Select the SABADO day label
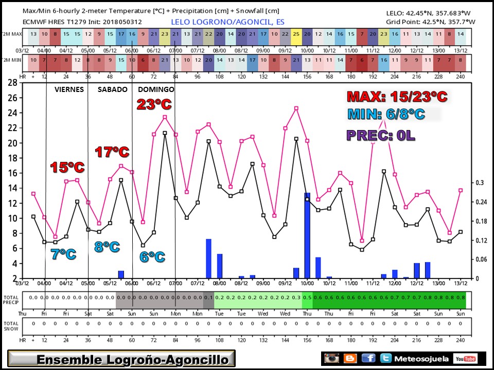The width and height of the screenshot is (494, 370). (113, 89)
